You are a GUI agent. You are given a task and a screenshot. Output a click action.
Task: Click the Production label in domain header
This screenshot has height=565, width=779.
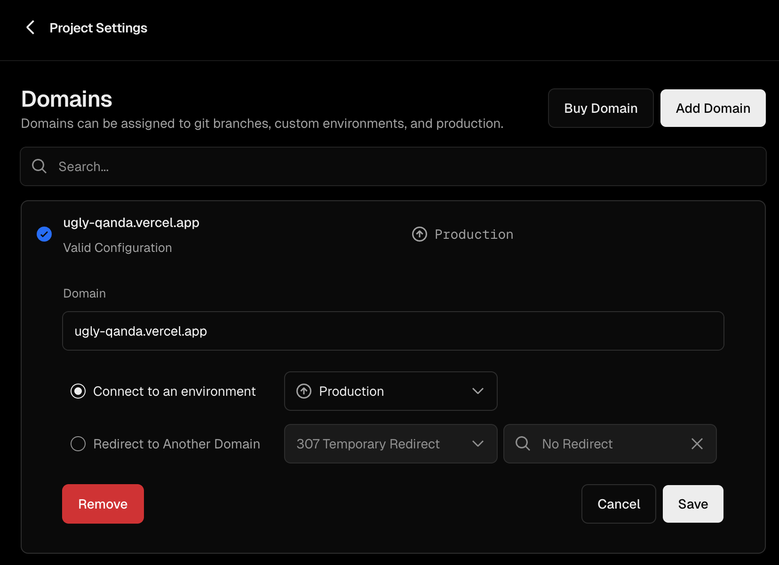[474, 234]
